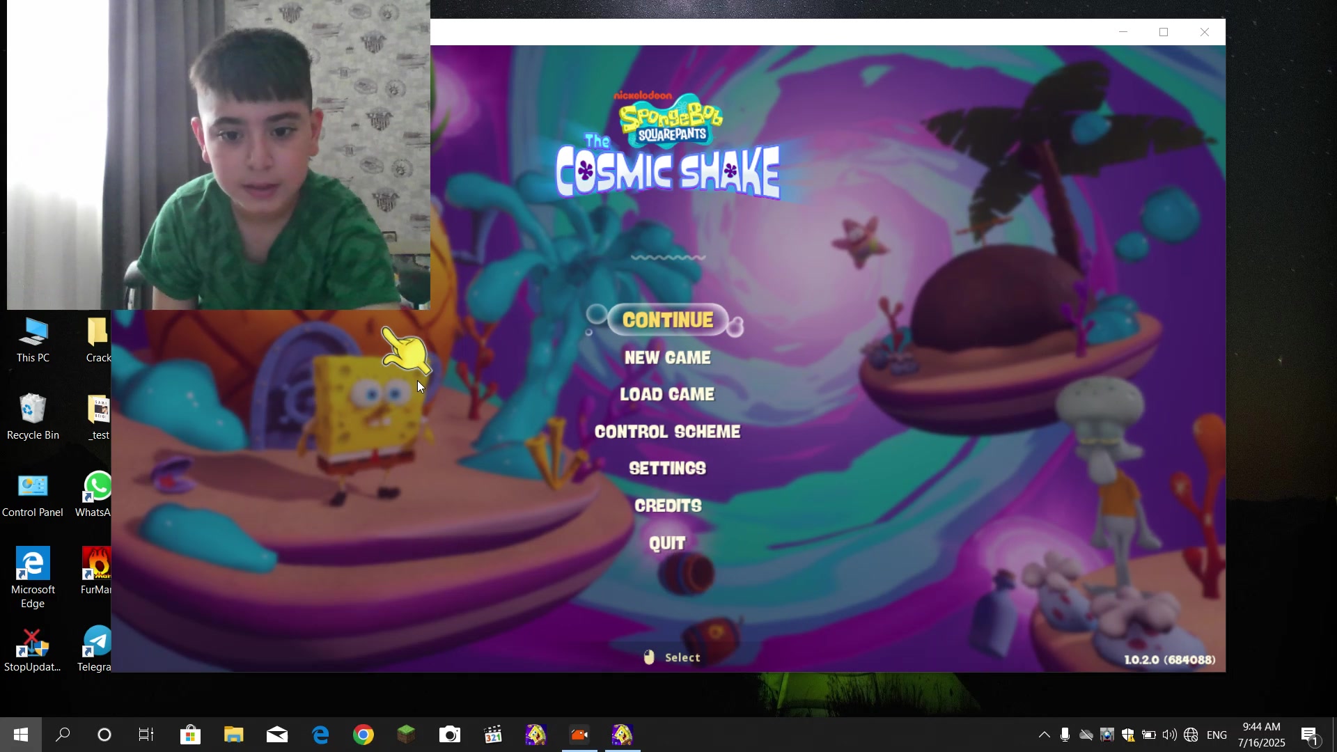Image resolution: width=1337 pixels, height=752 pixels.
Task: Open the Windows Start menu
Action: pyautogui.click(x=20, y=735)
